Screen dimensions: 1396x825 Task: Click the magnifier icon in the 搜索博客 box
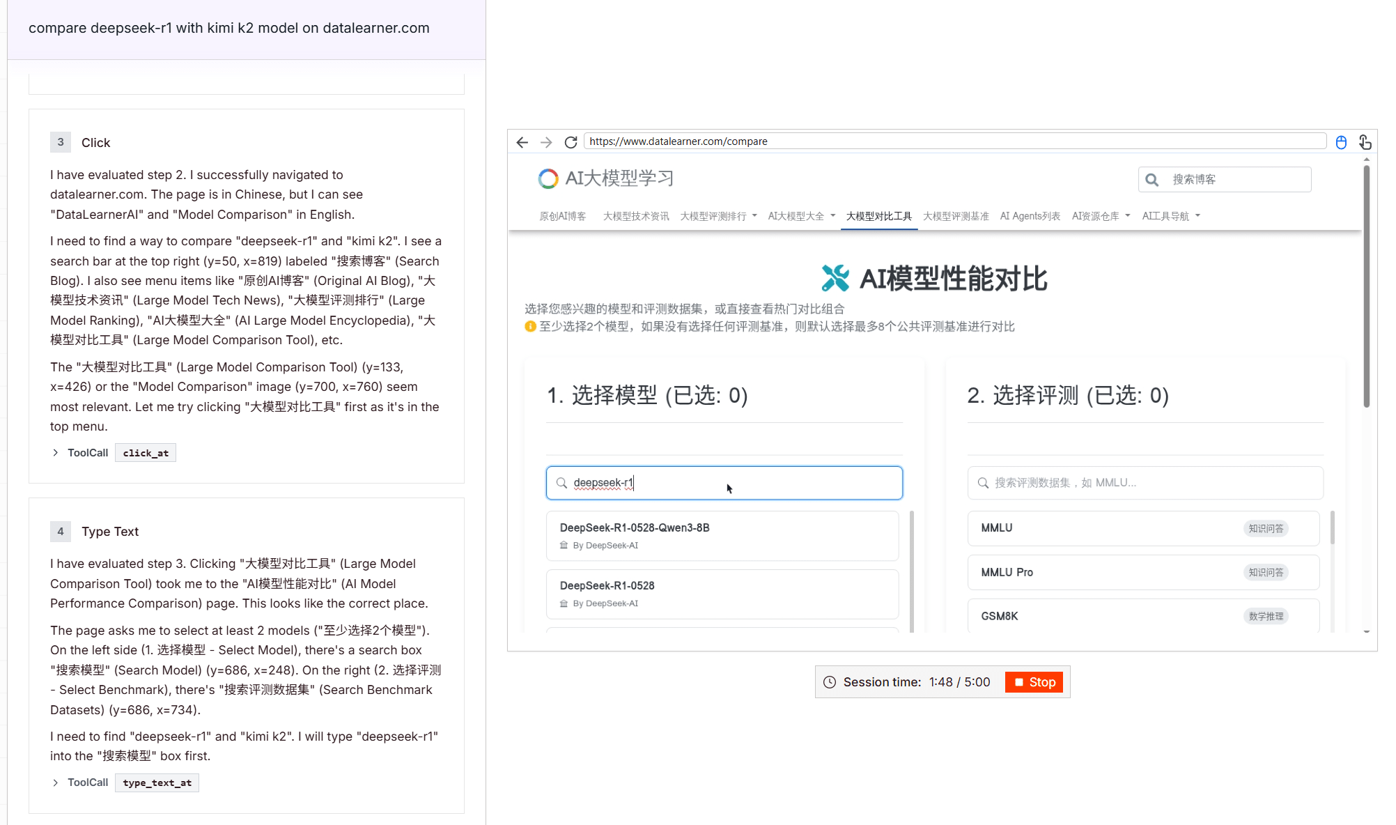tap(1152, 179)
